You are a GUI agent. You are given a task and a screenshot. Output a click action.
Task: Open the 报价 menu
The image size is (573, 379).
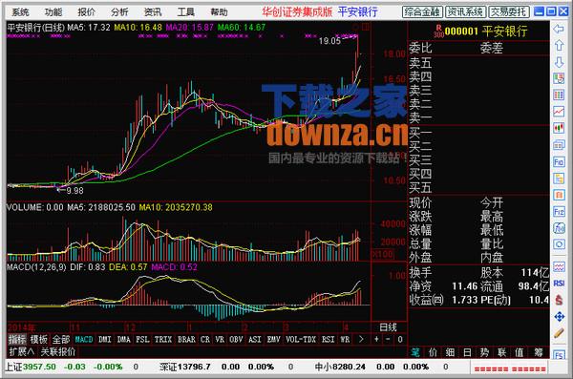87,12
